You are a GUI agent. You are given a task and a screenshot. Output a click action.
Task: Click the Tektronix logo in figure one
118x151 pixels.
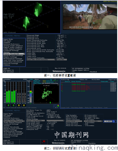59,71
